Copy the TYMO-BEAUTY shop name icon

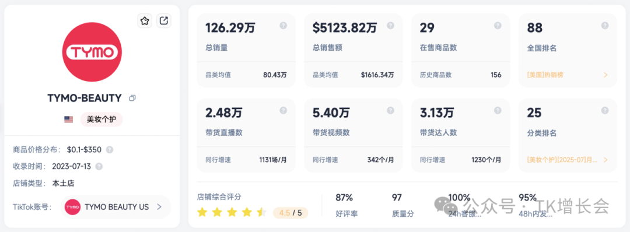[x=132, y=98]
